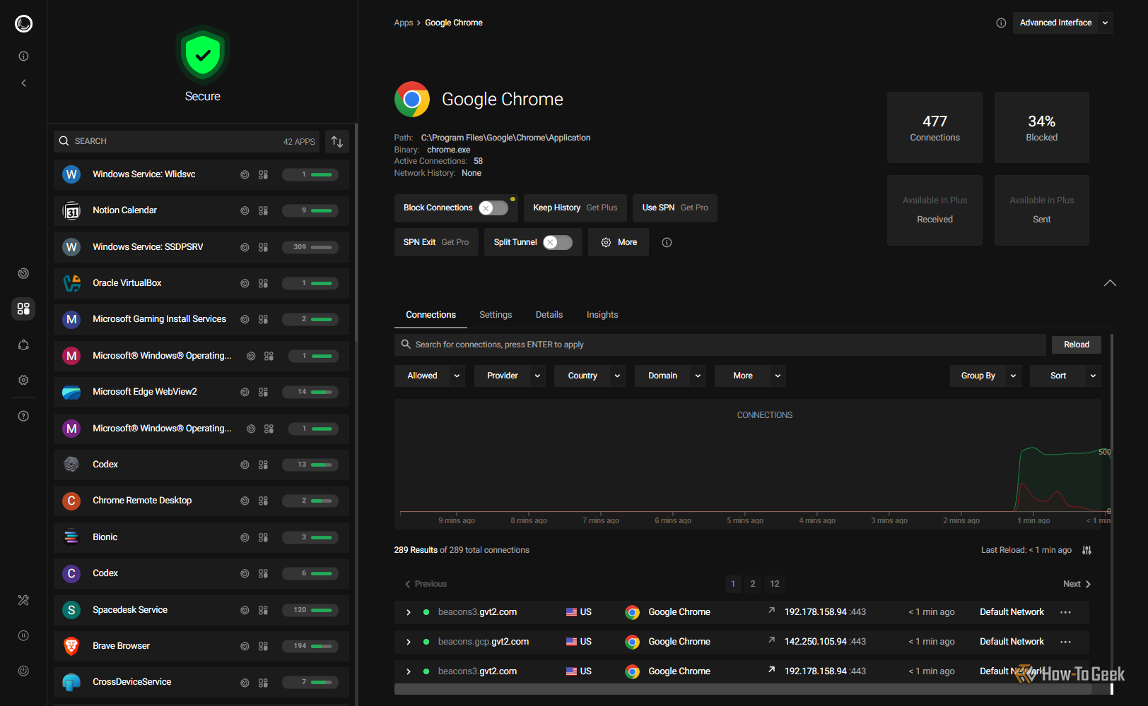Click the grid icon in the Spacedesk Service row
This screenshot has height=706, width=1148.
point(263,610)
